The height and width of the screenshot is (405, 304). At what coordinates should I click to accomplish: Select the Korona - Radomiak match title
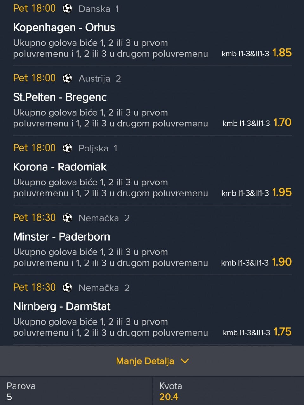click(60, 167)
